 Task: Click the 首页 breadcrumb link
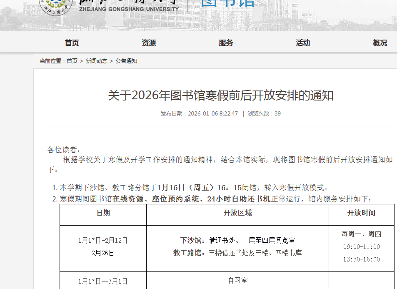pyautogui.click(x=72, y=61)
